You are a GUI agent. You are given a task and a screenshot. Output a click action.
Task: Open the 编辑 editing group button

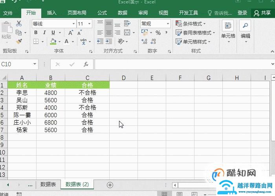pyautogui.click(x=246, y=32)
